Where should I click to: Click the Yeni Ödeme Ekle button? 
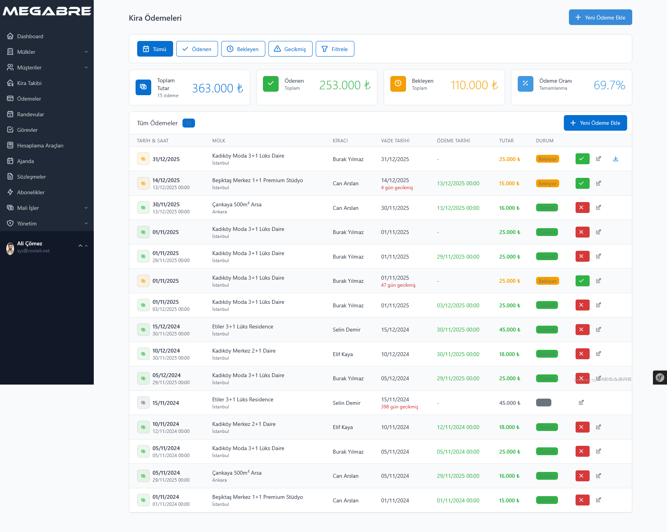(x=600, y=17)
